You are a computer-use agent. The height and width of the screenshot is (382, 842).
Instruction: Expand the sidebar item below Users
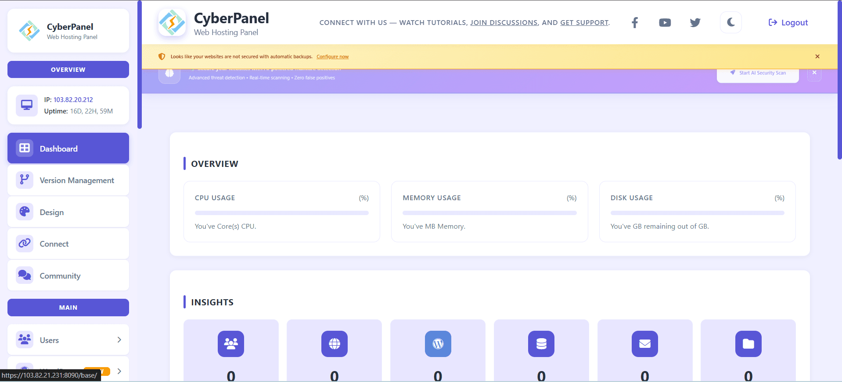click(119, 371)
